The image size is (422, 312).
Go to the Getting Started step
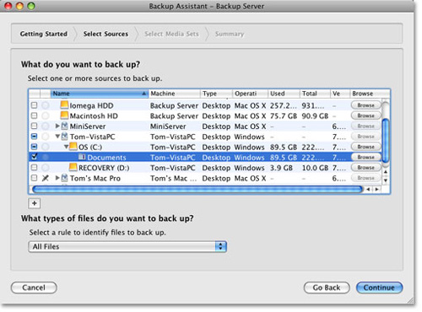point(44,34)
